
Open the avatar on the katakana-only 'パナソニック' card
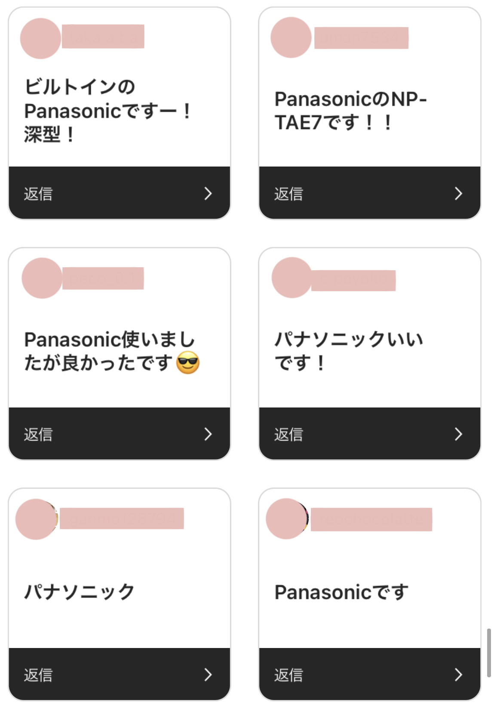tap(36, 519)
